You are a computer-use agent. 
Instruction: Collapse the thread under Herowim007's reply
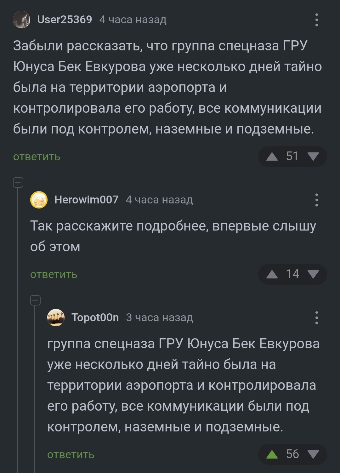click(35, 300)
